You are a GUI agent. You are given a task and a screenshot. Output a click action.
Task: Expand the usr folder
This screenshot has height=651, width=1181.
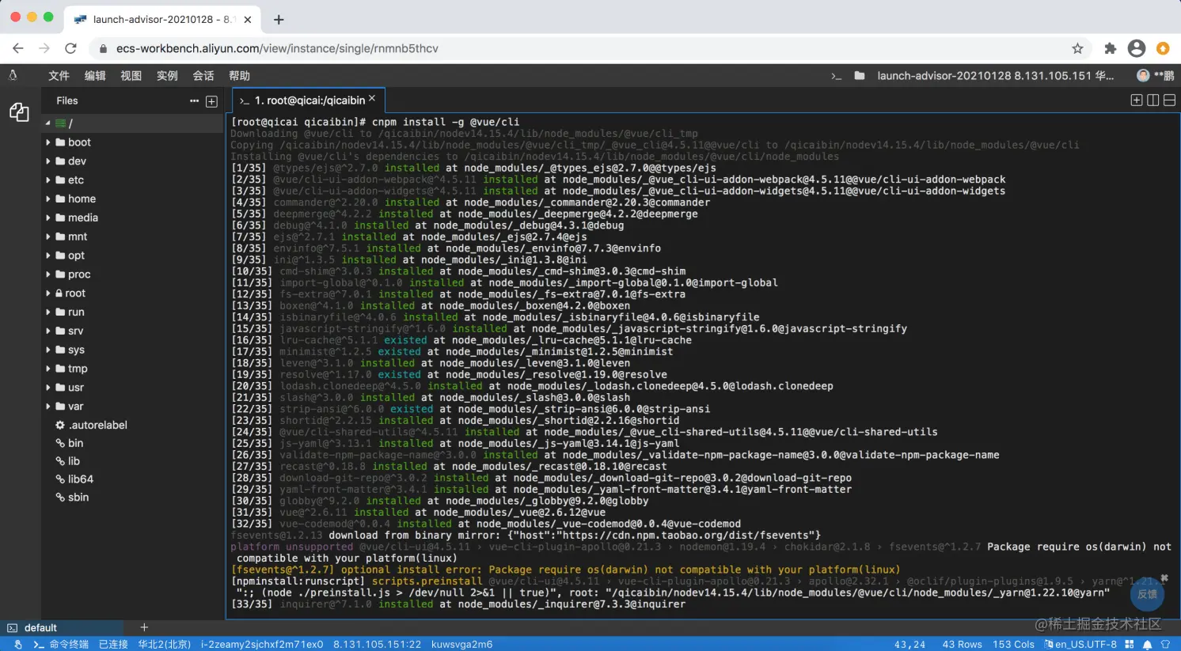click(x=48, y=388)
